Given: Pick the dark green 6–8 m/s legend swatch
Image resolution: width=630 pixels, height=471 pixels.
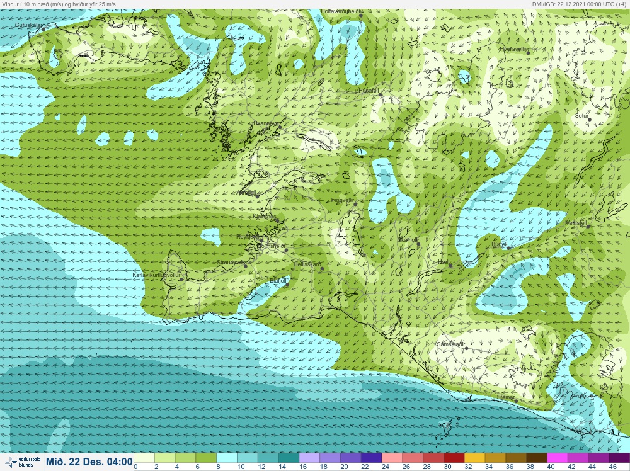Looking at the screenshot, I should 206,458.
